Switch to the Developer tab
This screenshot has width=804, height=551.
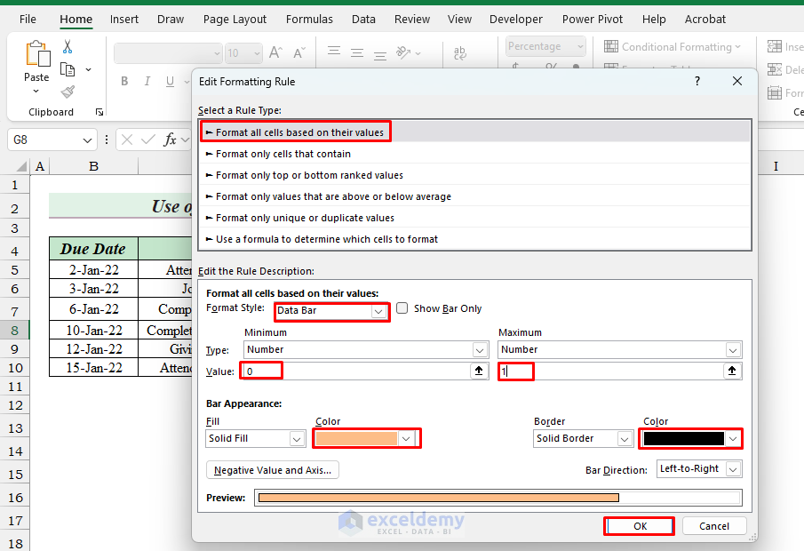pos(516,20)
